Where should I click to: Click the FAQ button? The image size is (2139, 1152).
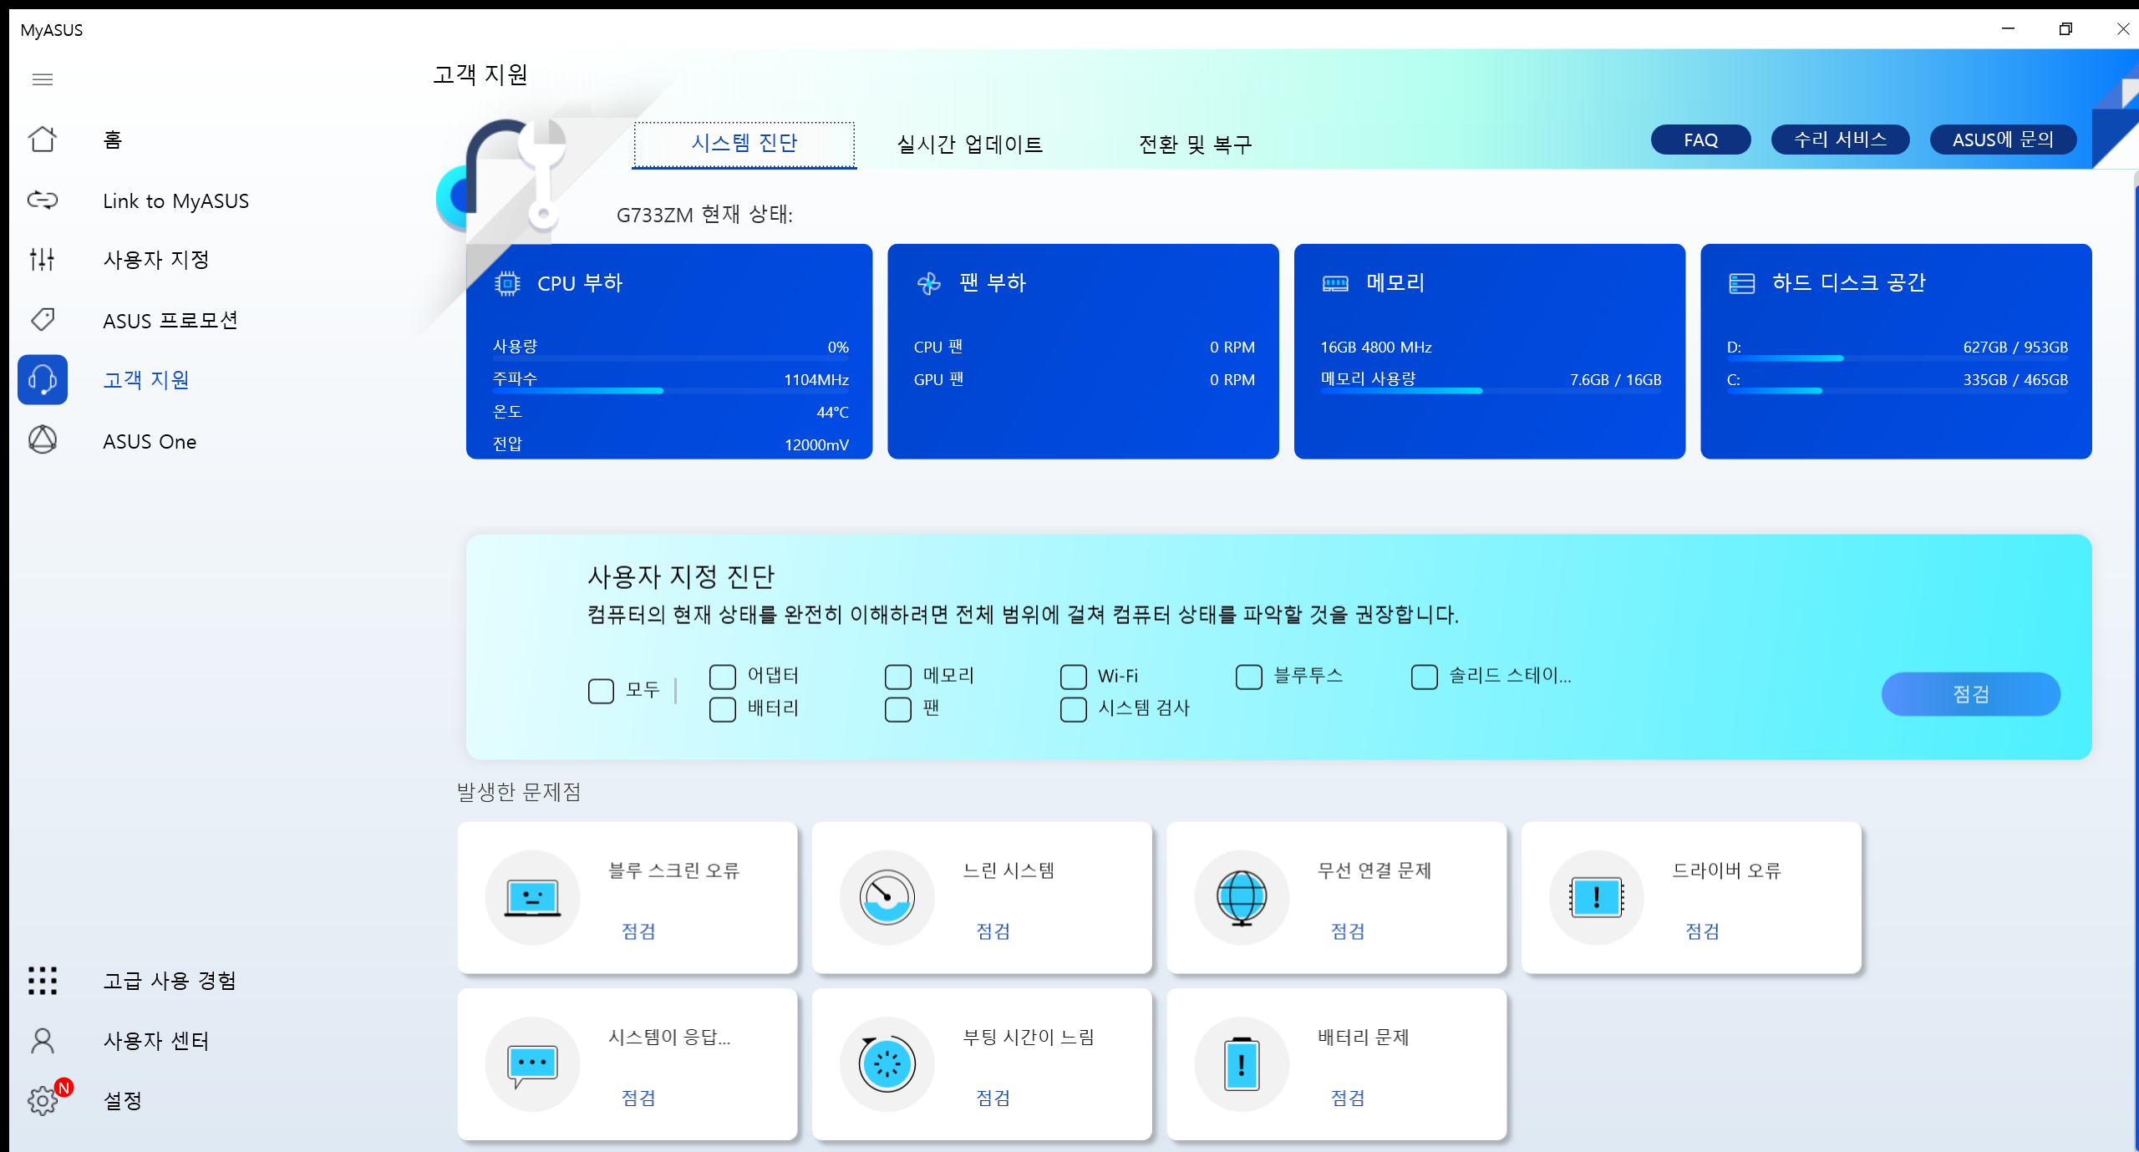(1700, 140)
